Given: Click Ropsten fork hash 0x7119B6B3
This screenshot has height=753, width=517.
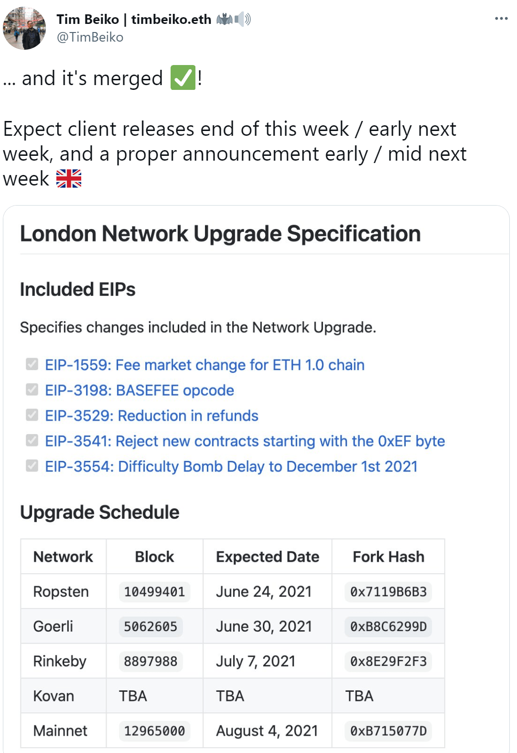Looking at the screenshot, I should (x=388, y=592).
